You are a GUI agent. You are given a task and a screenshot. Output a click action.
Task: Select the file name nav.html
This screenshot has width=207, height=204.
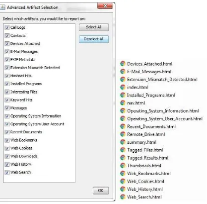(136, 103)
